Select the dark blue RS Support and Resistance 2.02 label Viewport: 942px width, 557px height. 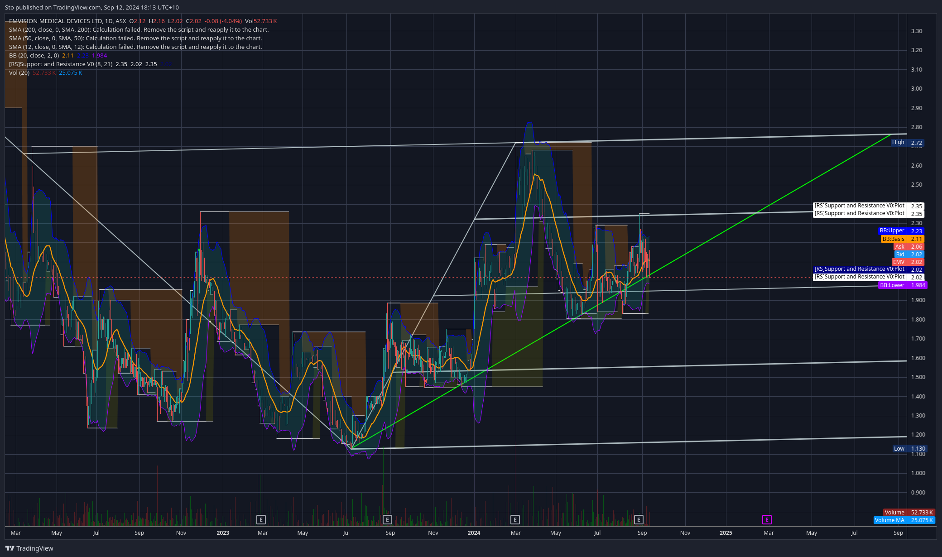(869, 269)
